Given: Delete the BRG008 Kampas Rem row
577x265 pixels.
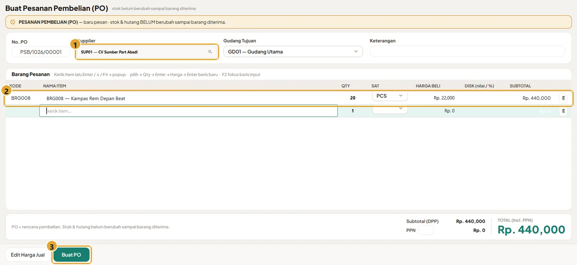Looking at the screenshot, I should (563, 98).
